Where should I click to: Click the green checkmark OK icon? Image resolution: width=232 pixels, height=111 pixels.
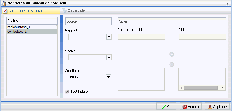coord(164,107)
